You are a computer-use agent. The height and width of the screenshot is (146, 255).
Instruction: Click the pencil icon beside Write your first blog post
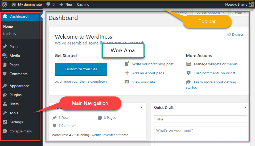127,64
